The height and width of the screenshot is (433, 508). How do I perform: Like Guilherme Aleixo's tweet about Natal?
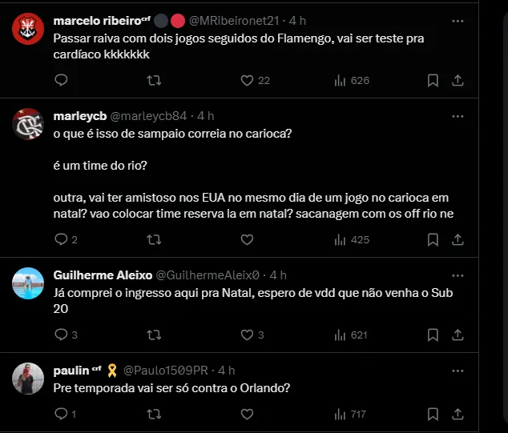pos(247,335)
